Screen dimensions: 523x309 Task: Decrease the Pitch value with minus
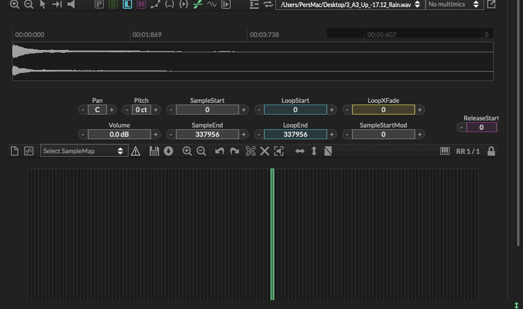pos(127,110)
